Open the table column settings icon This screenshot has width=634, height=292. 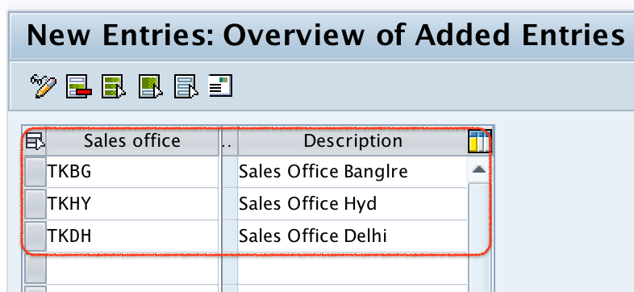click(480, 141)
